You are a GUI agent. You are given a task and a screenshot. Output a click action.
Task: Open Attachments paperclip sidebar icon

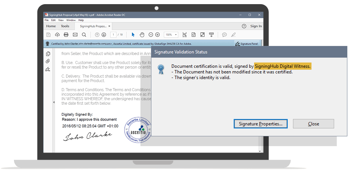48,61
